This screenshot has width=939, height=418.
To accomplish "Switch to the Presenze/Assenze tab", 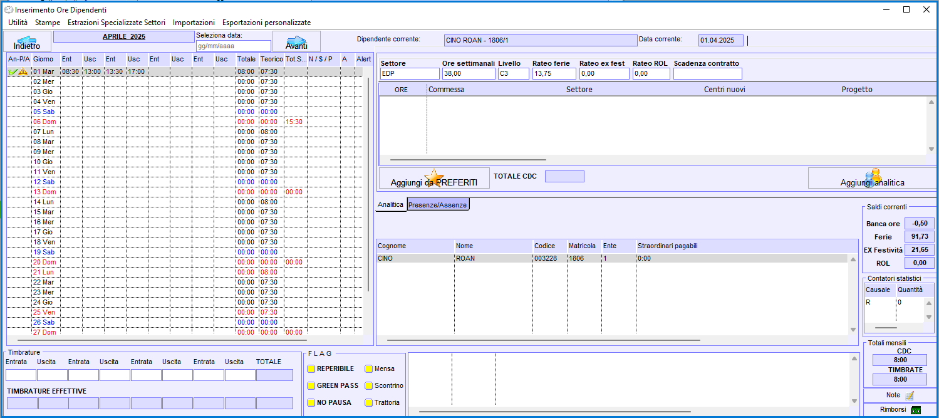I will 438,204.
